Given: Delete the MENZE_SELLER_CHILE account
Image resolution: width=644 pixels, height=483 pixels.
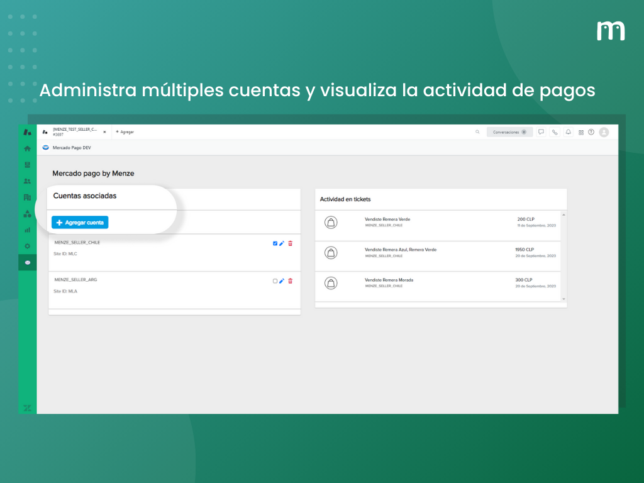Looking at the screenshot, I should tap(291, 243).
